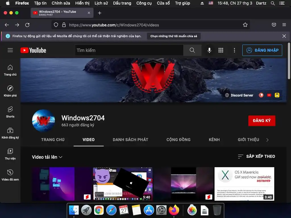Open the SẮP XẾP THEO sort menu
Image resolution: width=291 pixels, height=218 pixels.
[256, 156]
